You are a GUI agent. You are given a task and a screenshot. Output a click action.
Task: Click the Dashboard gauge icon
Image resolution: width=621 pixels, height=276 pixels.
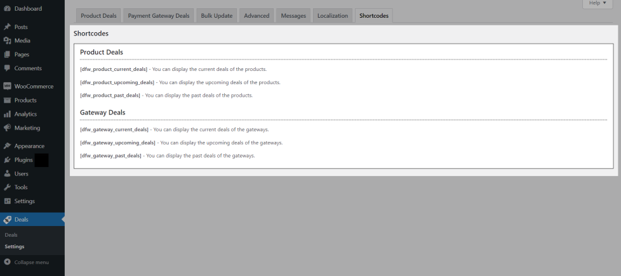pyautogui.click(x=7, y=9)
